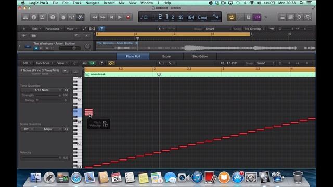Toggle the purple count-in button
The height and width of the screenshot is (187, 333).
coord(257,17)
